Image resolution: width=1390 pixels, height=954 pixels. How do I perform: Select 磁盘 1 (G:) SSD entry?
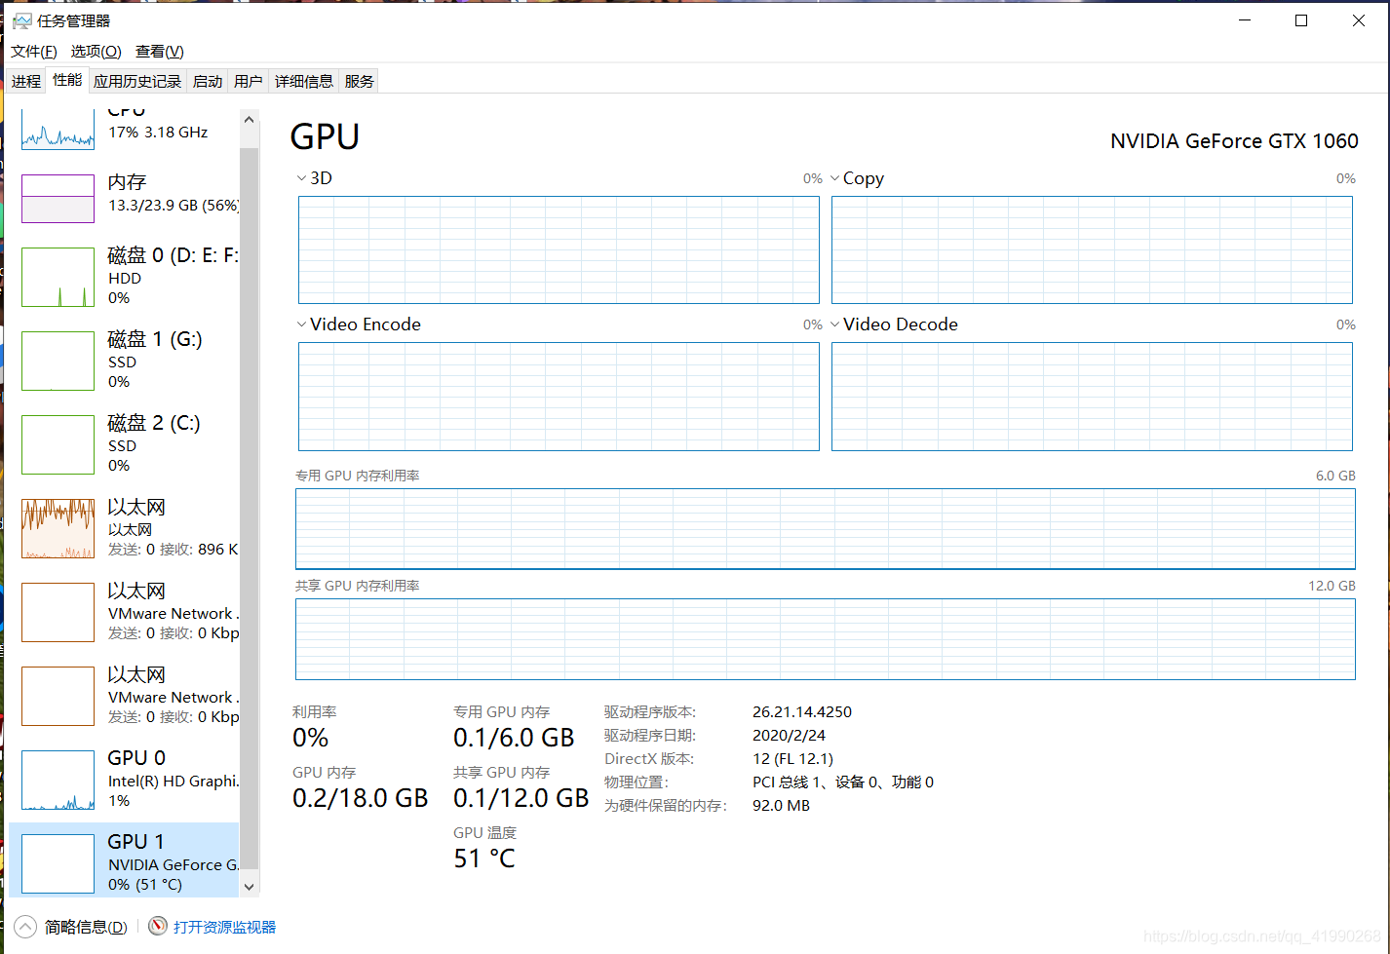(125, 361)
